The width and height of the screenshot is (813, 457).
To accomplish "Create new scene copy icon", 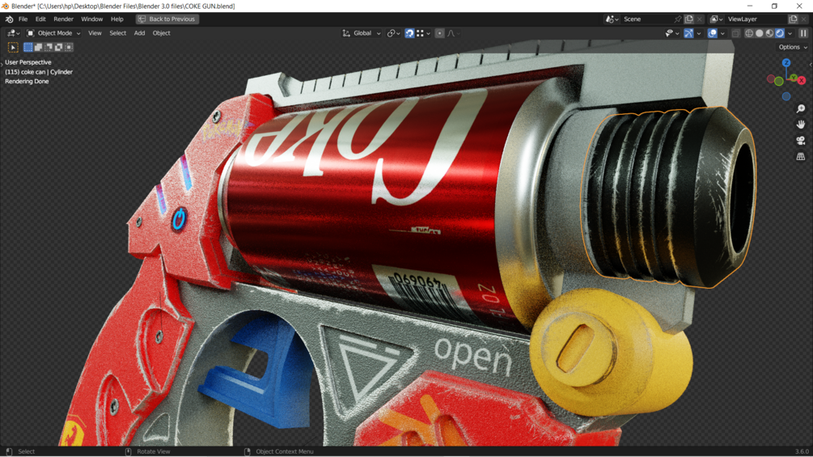I will (689, 19).
